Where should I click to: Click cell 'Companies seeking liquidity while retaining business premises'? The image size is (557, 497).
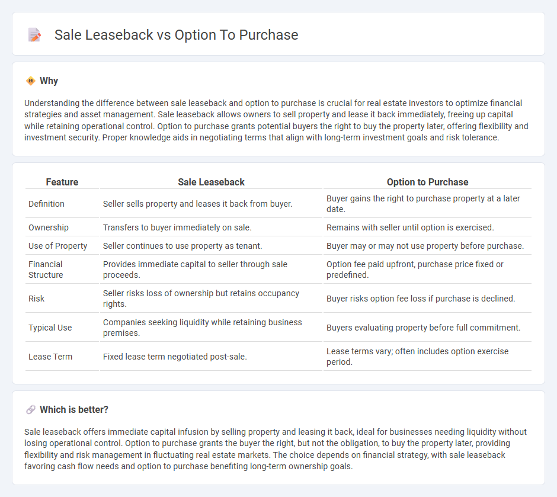coord(211,328)
